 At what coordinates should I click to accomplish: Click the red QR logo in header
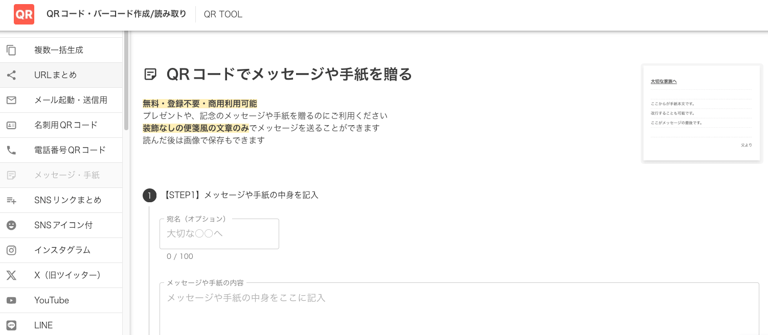(x=24, y=14)
